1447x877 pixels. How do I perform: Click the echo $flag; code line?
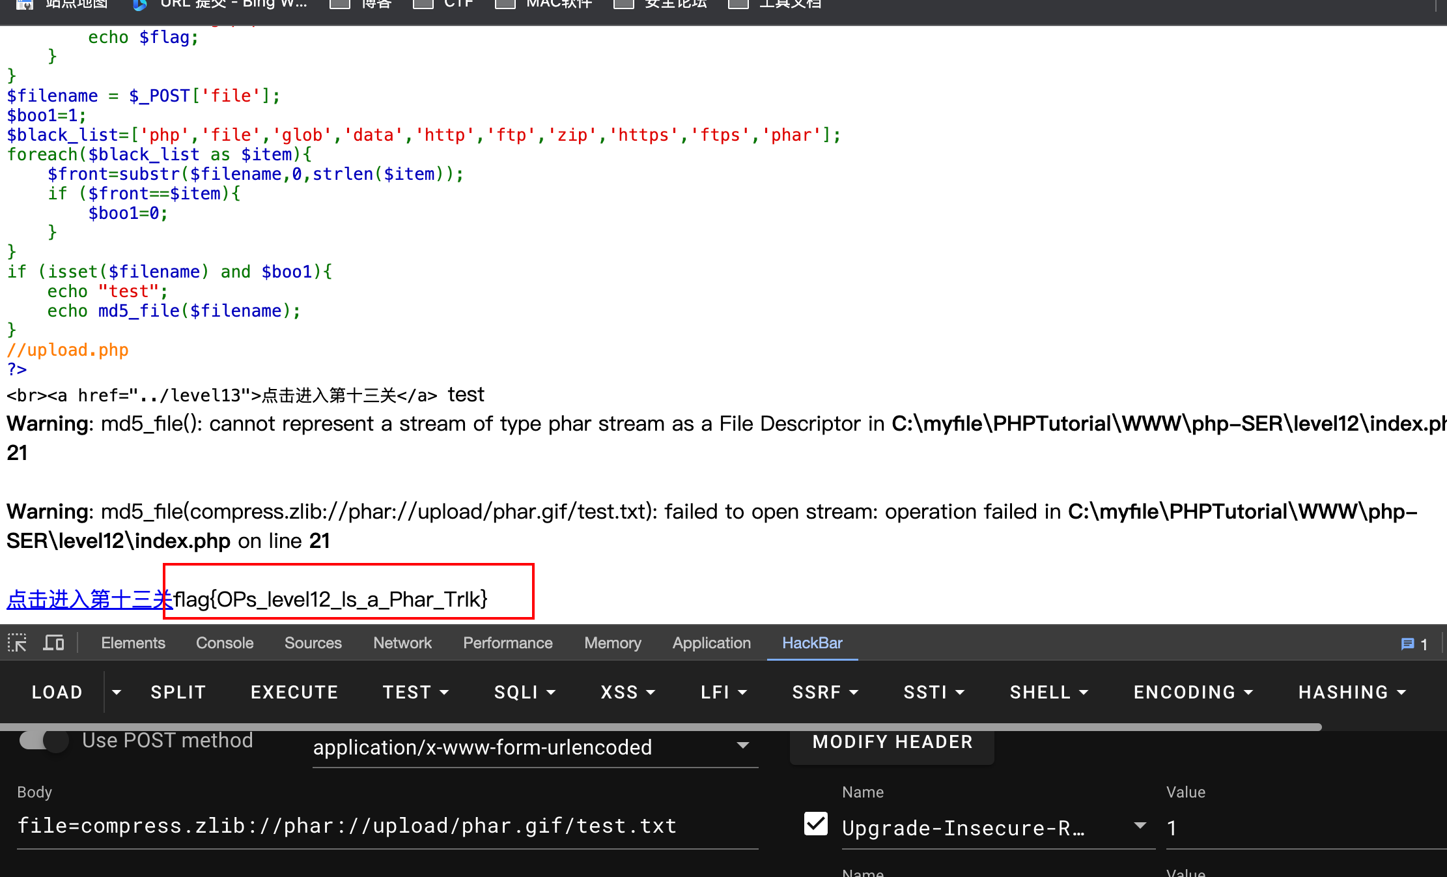pyautogui.click(x=143, y=37)
